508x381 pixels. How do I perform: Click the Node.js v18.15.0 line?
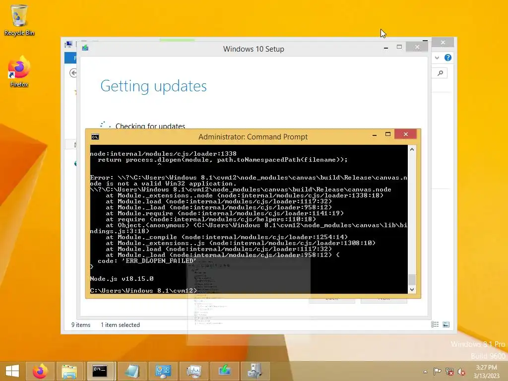click(x=122, y=279)
